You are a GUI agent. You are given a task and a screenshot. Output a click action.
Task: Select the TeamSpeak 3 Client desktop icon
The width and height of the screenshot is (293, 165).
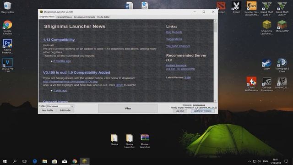282,65
